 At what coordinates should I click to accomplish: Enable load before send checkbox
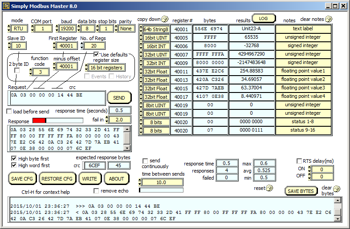click(9, 111)
